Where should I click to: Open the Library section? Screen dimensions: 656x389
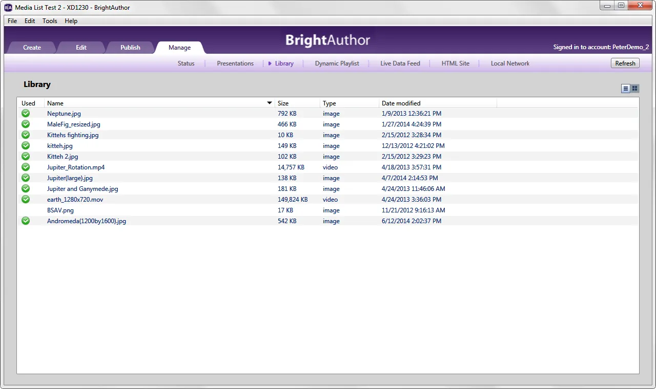click(x=284, y=63)
